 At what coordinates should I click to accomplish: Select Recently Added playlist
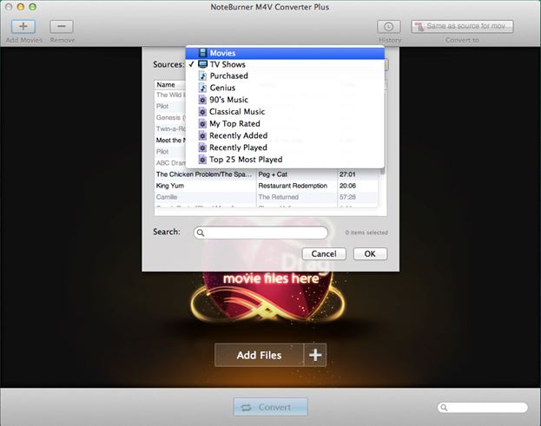[x=285, y=136]
